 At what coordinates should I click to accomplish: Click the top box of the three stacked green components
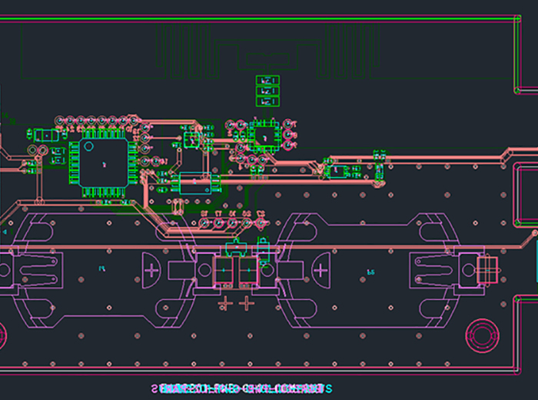coord(267,81)
